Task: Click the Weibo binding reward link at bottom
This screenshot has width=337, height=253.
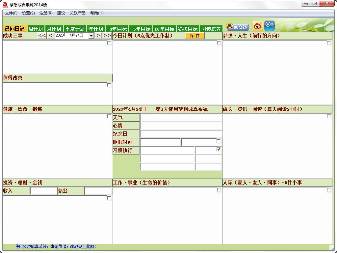Action: pyautogui.click(x=56, y=246)
